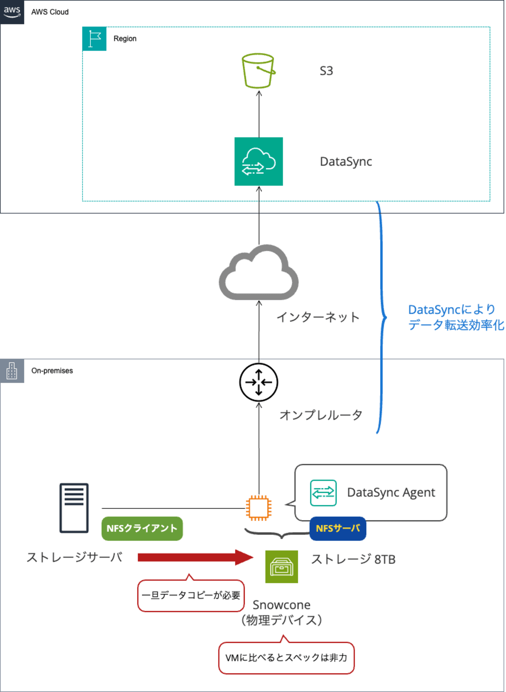
Task: Click the AWS logo icon
Action: tap(12, 12)
